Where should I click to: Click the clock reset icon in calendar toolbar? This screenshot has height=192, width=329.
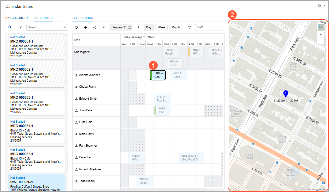(x=95, y=27)
